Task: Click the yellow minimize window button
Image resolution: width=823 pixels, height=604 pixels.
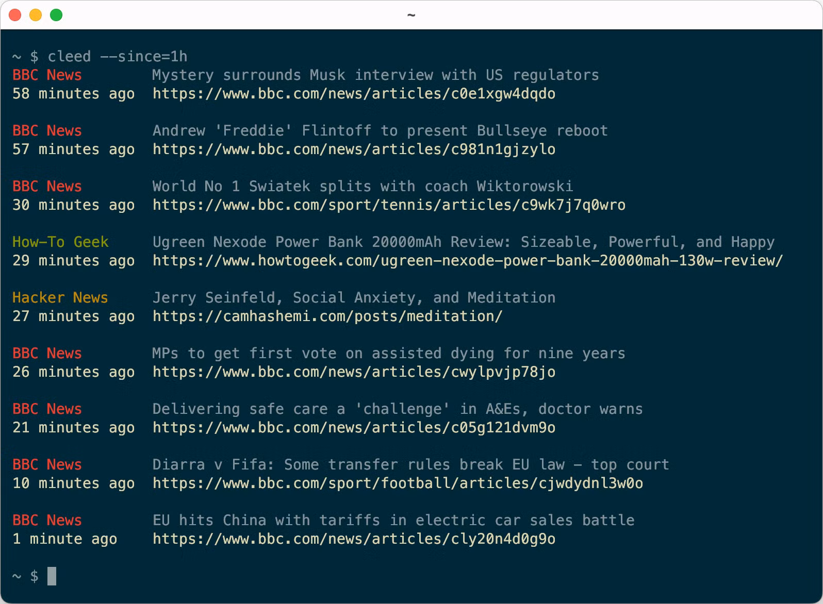Action: pos(36,15)
